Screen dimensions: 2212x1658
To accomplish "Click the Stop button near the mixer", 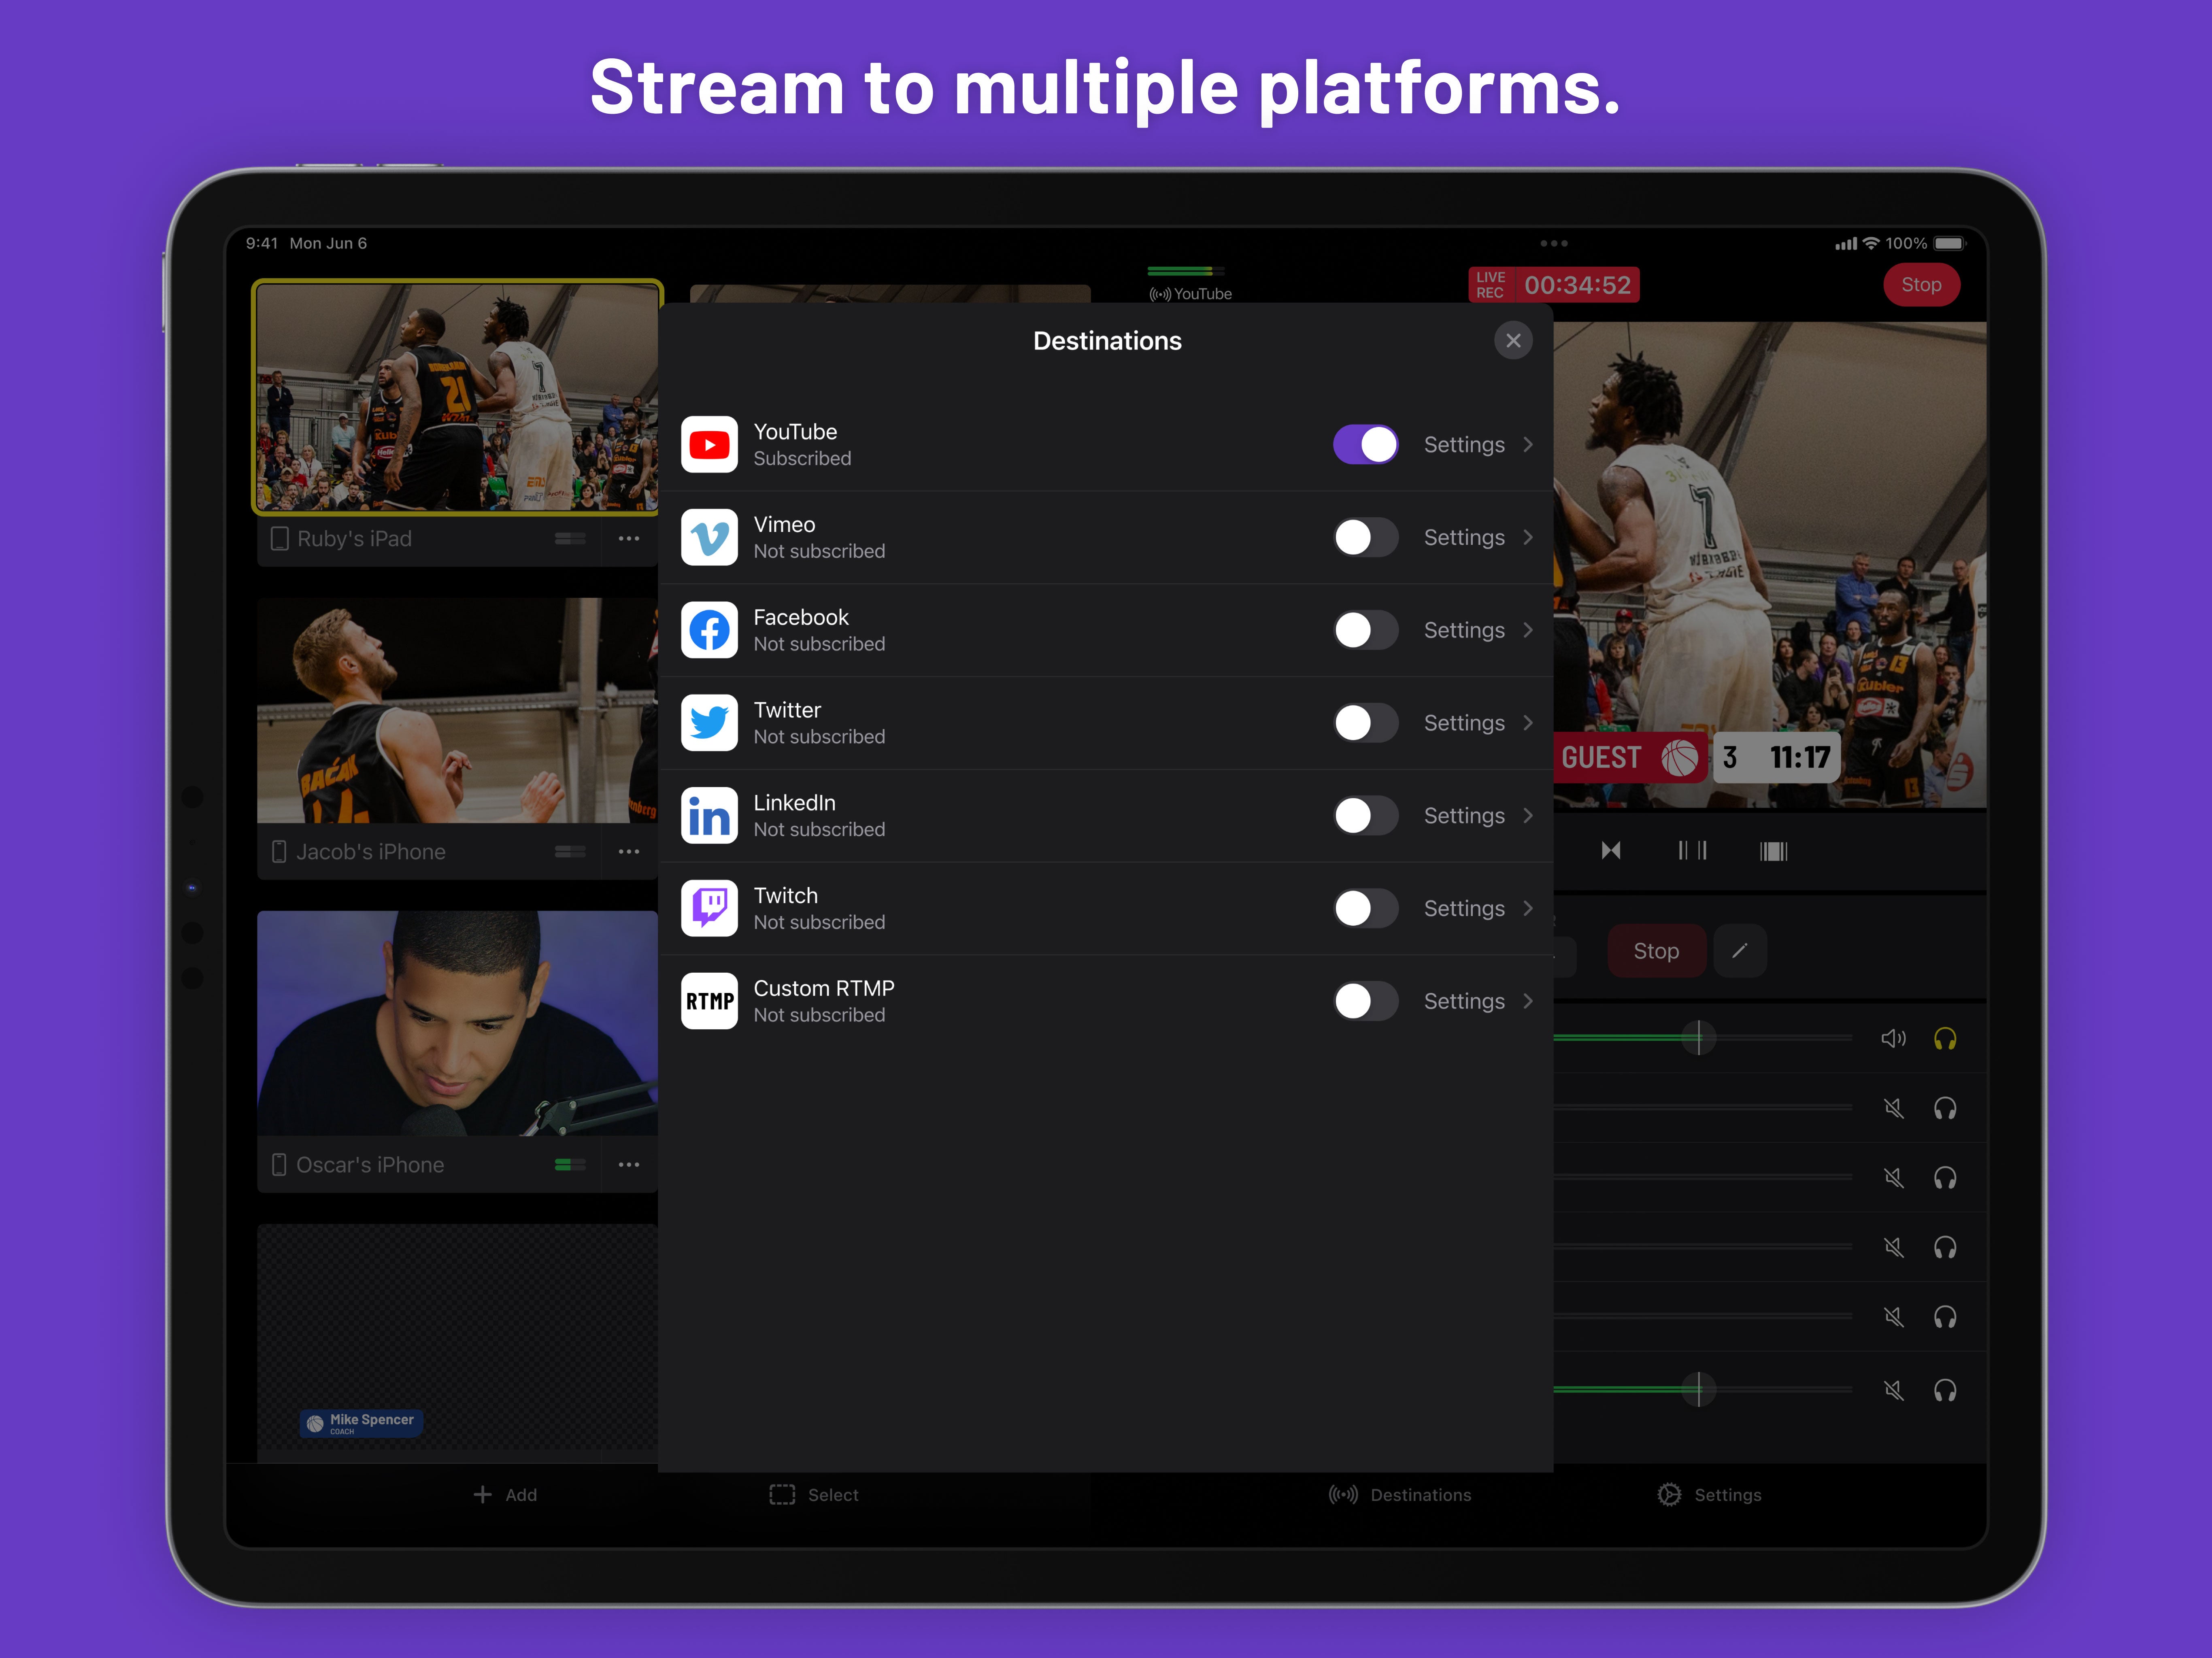I will [1656, 951].
